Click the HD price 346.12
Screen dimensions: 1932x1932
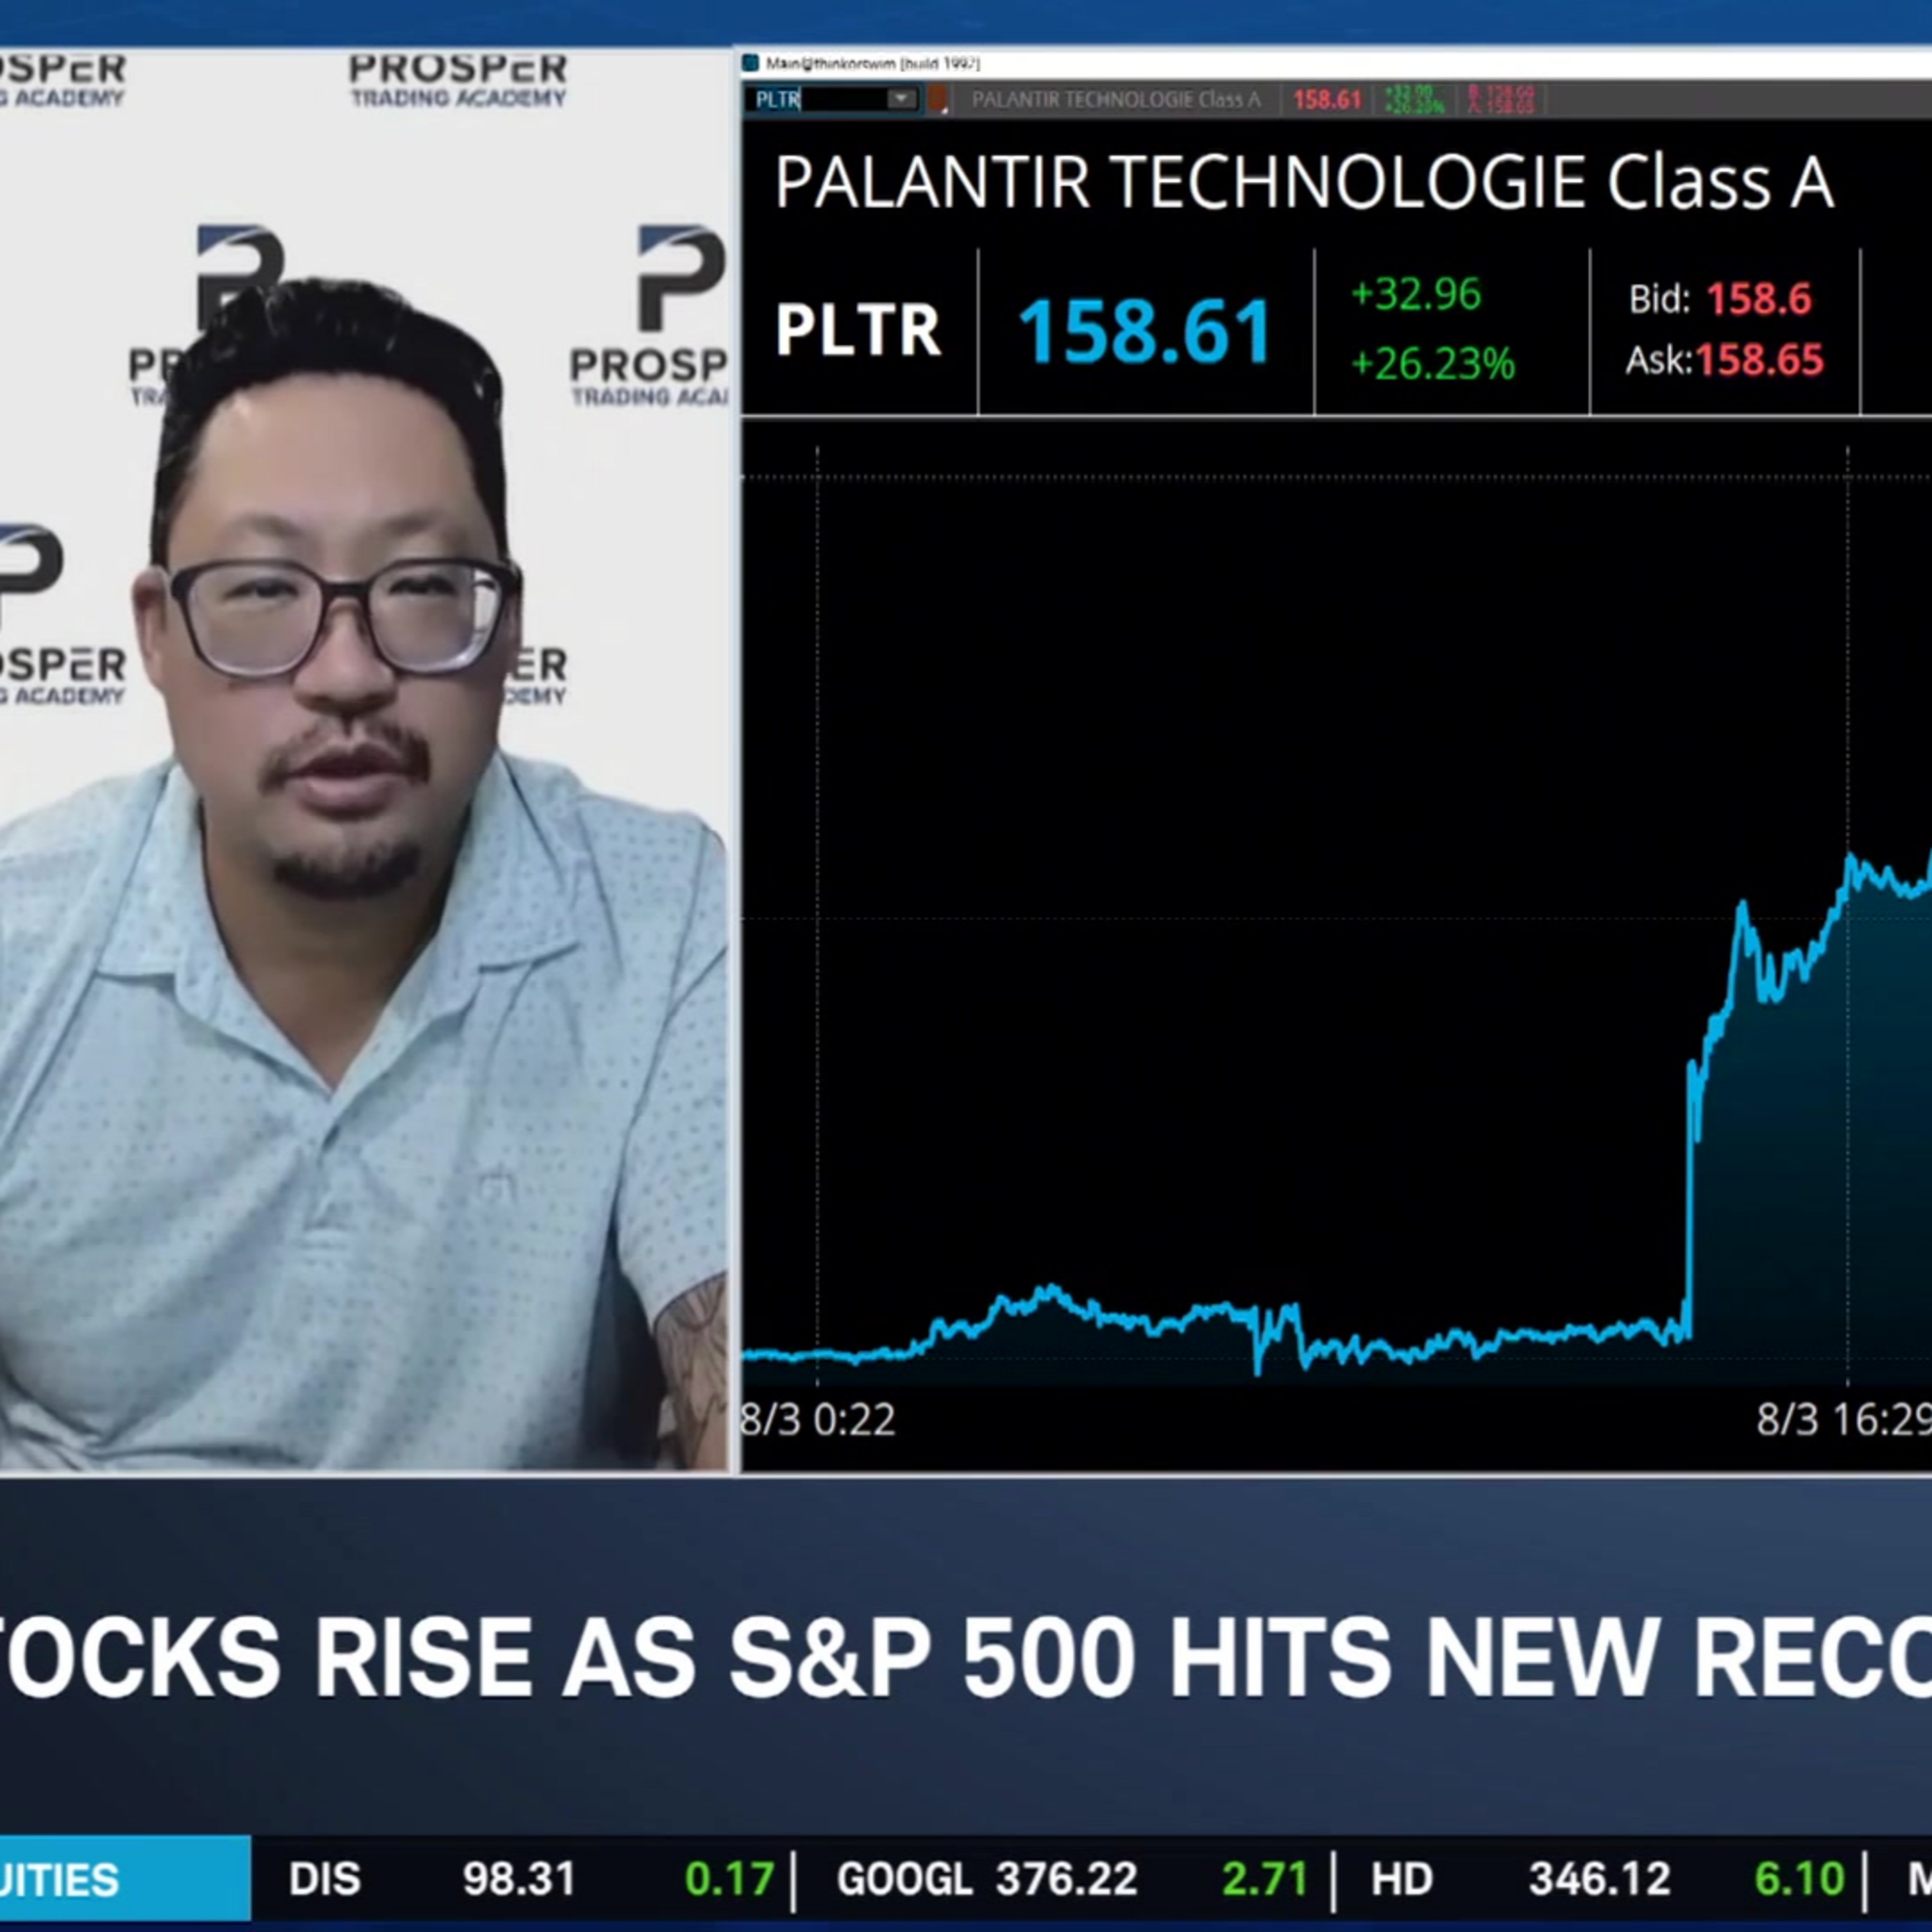point(1600,1878)
